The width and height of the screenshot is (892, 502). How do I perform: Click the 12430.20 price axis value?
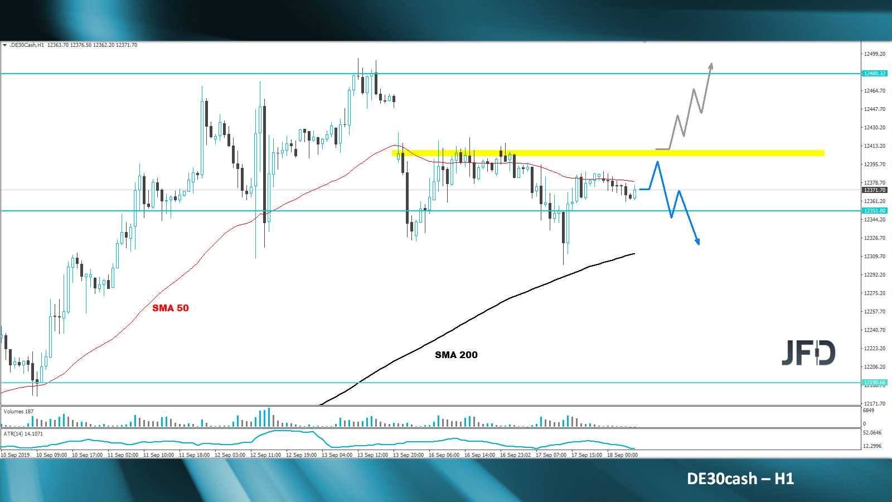click(875, 128)
